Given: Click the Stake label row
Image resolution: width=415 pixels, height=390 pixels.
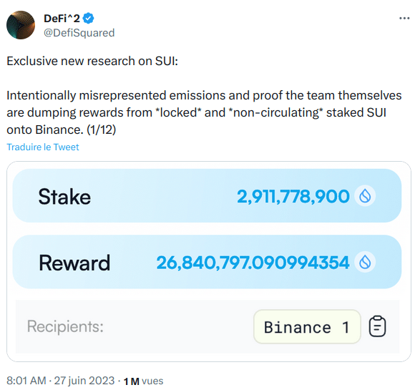Looking at the screenshot, I should point(207,195).
